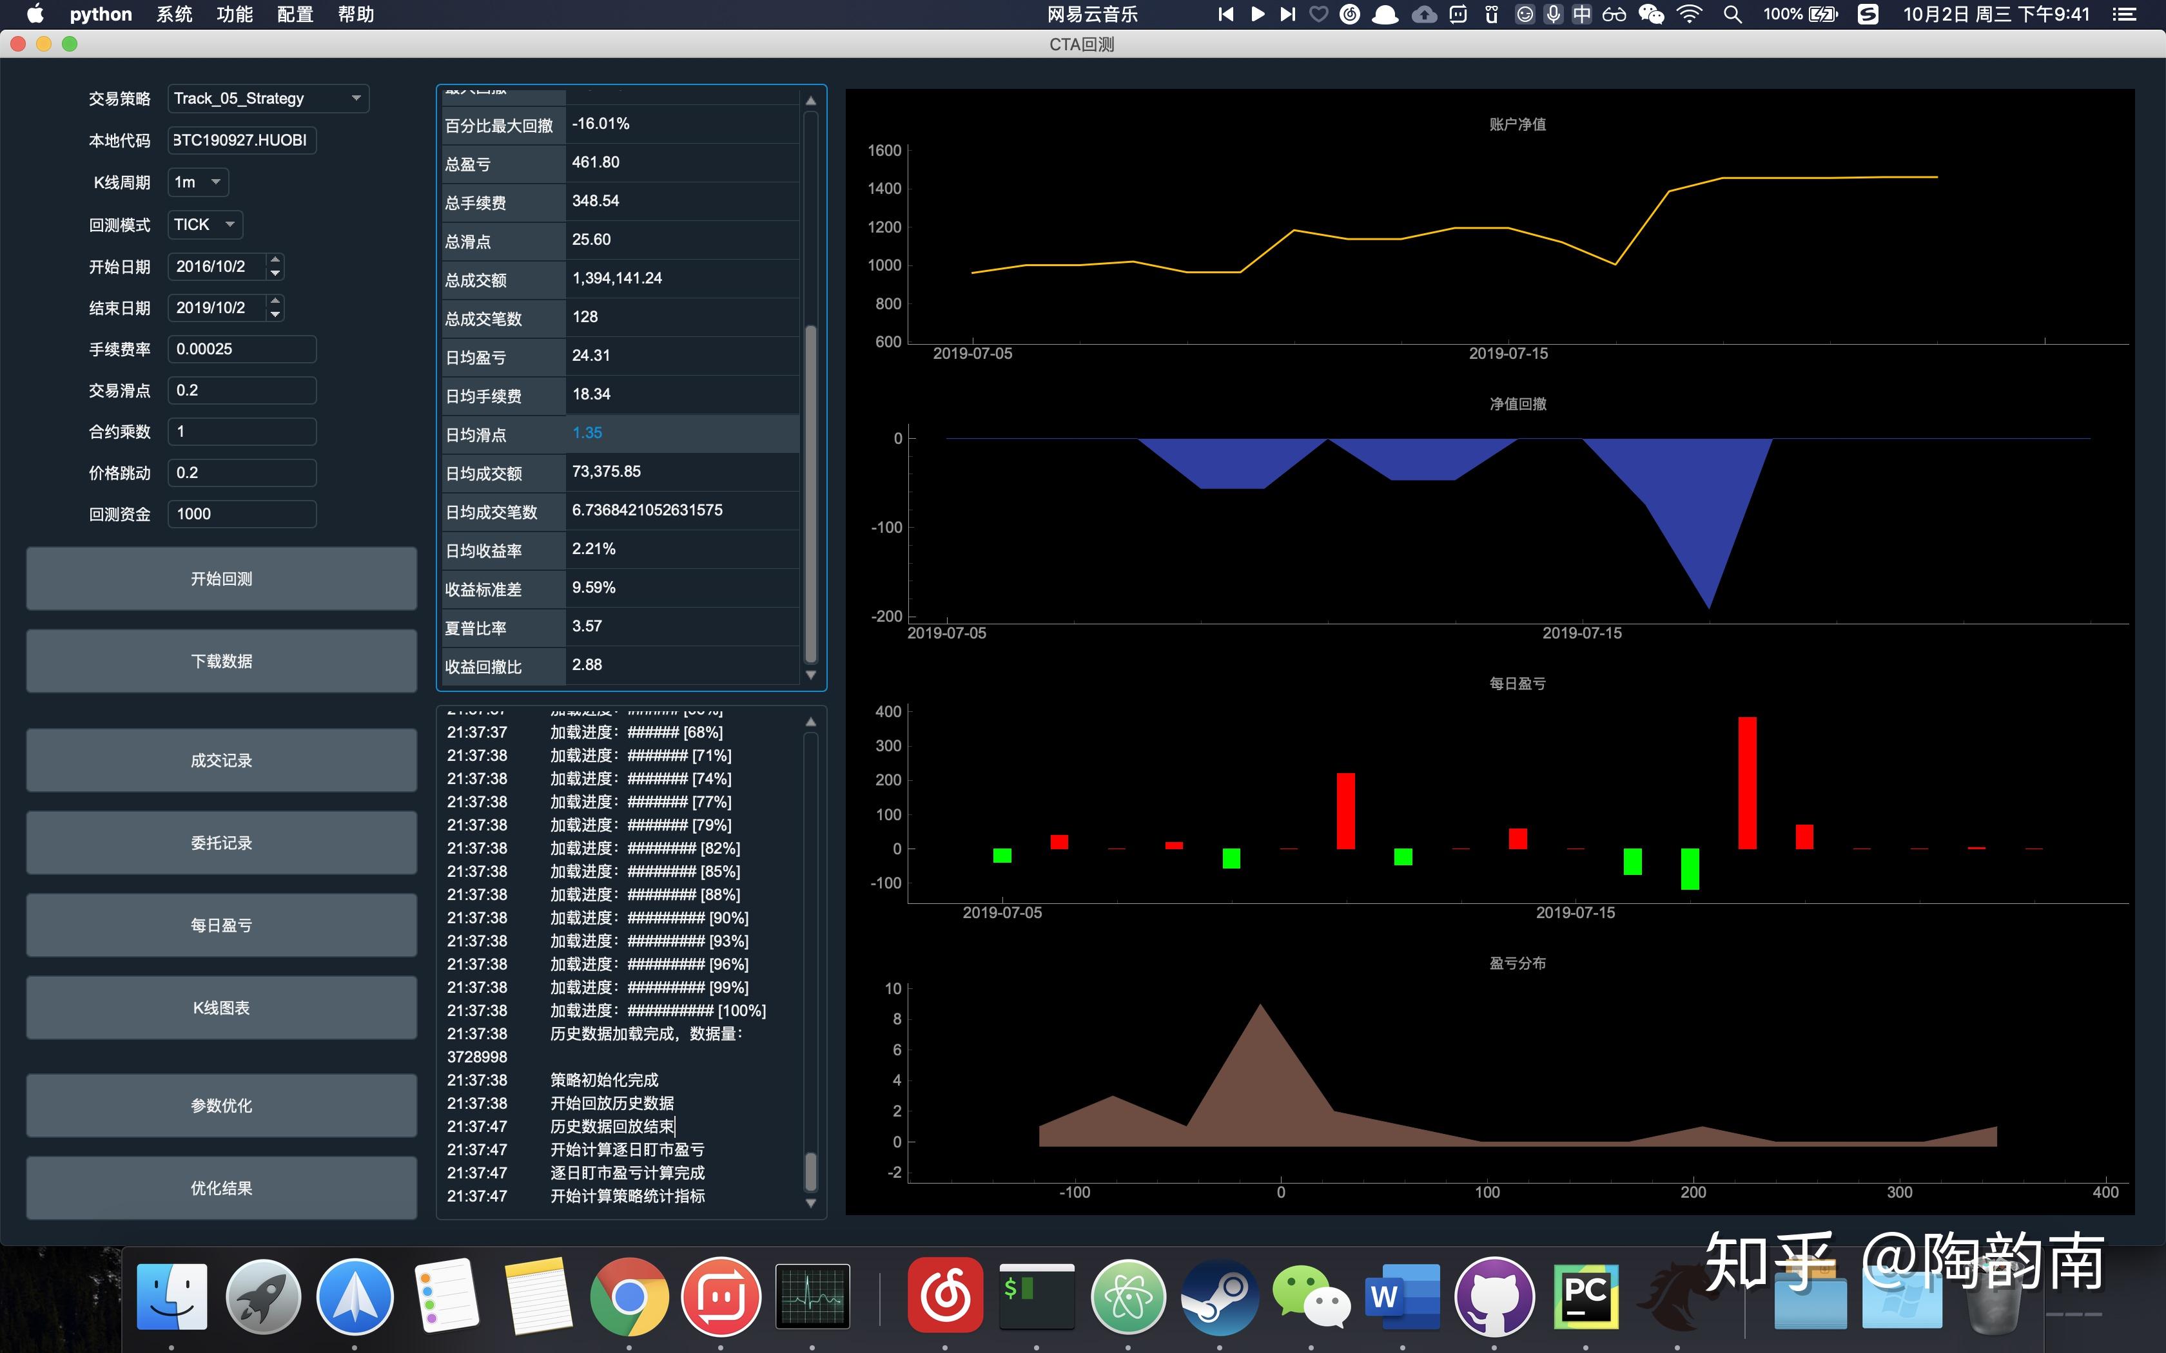Click the 参数优化 button
2166x1353 pixels.
coord(221,1106)
